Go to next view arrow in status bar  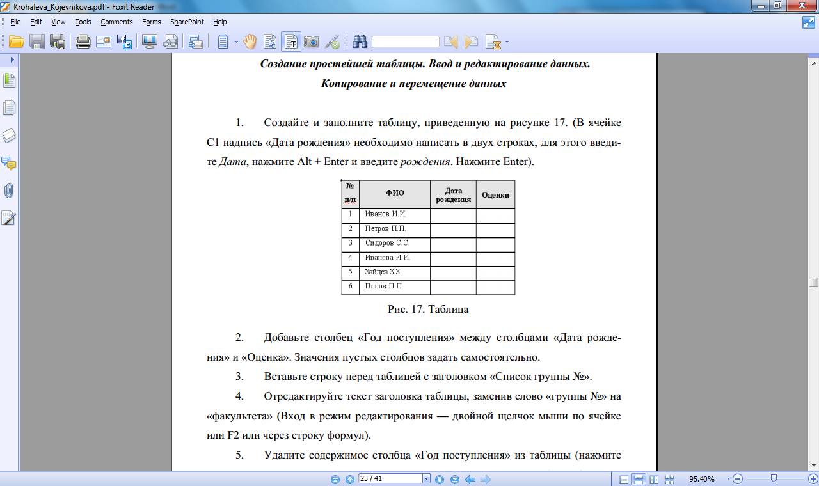click(x=486, y=479)
